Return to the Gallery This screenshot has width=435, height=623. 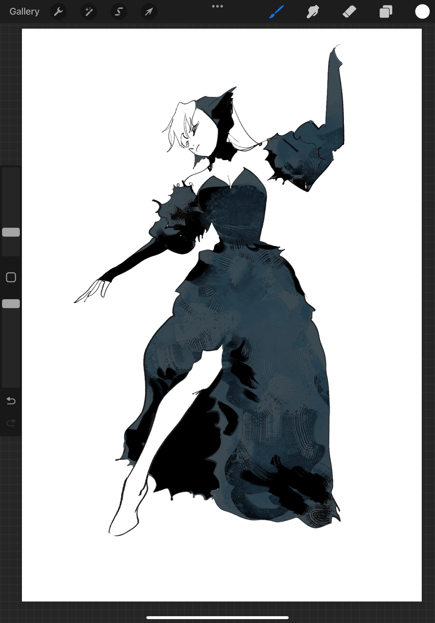point(25,11)
